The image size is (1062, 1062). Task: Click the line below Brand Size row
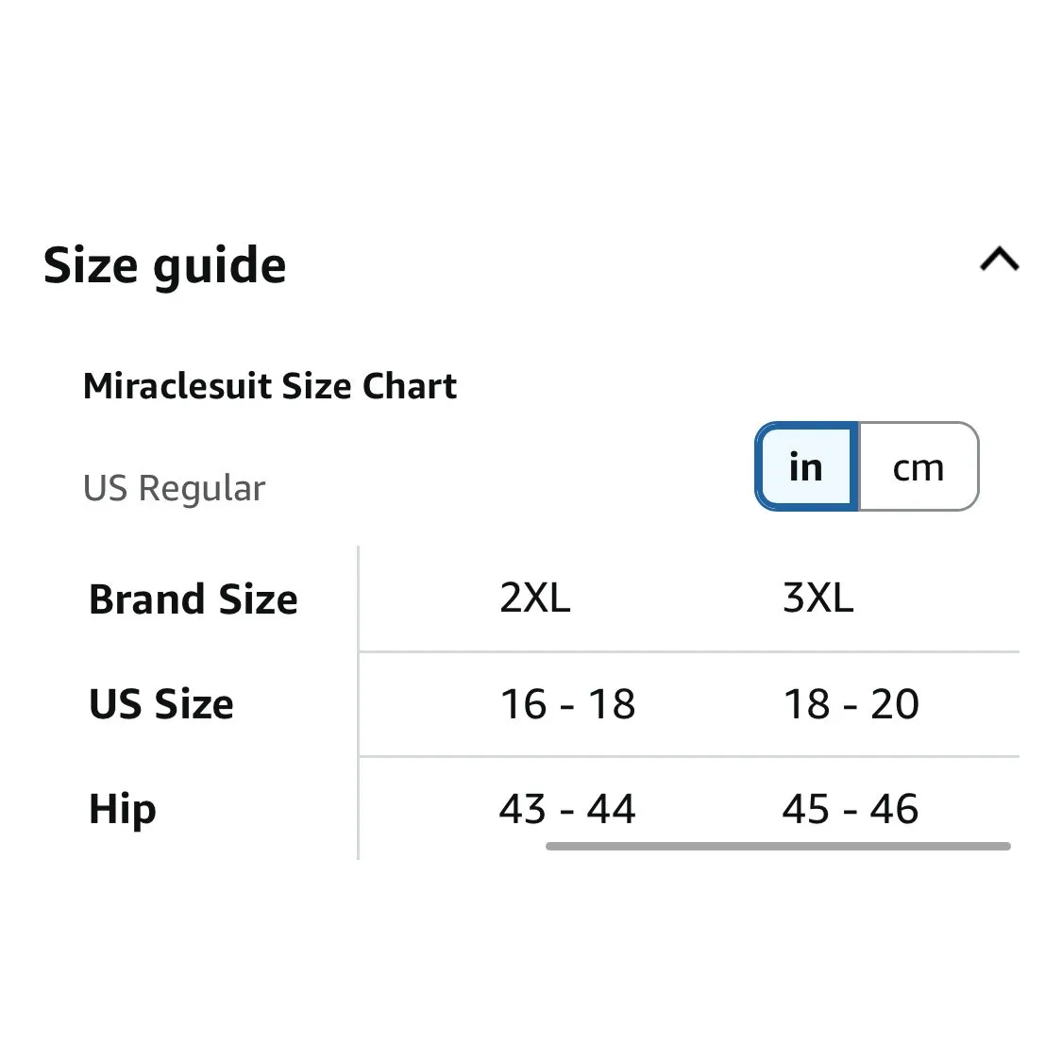click(x=689, y=651)
